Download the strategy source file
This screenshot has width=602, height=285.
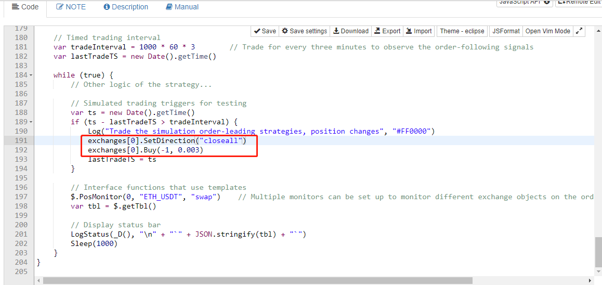350,31
